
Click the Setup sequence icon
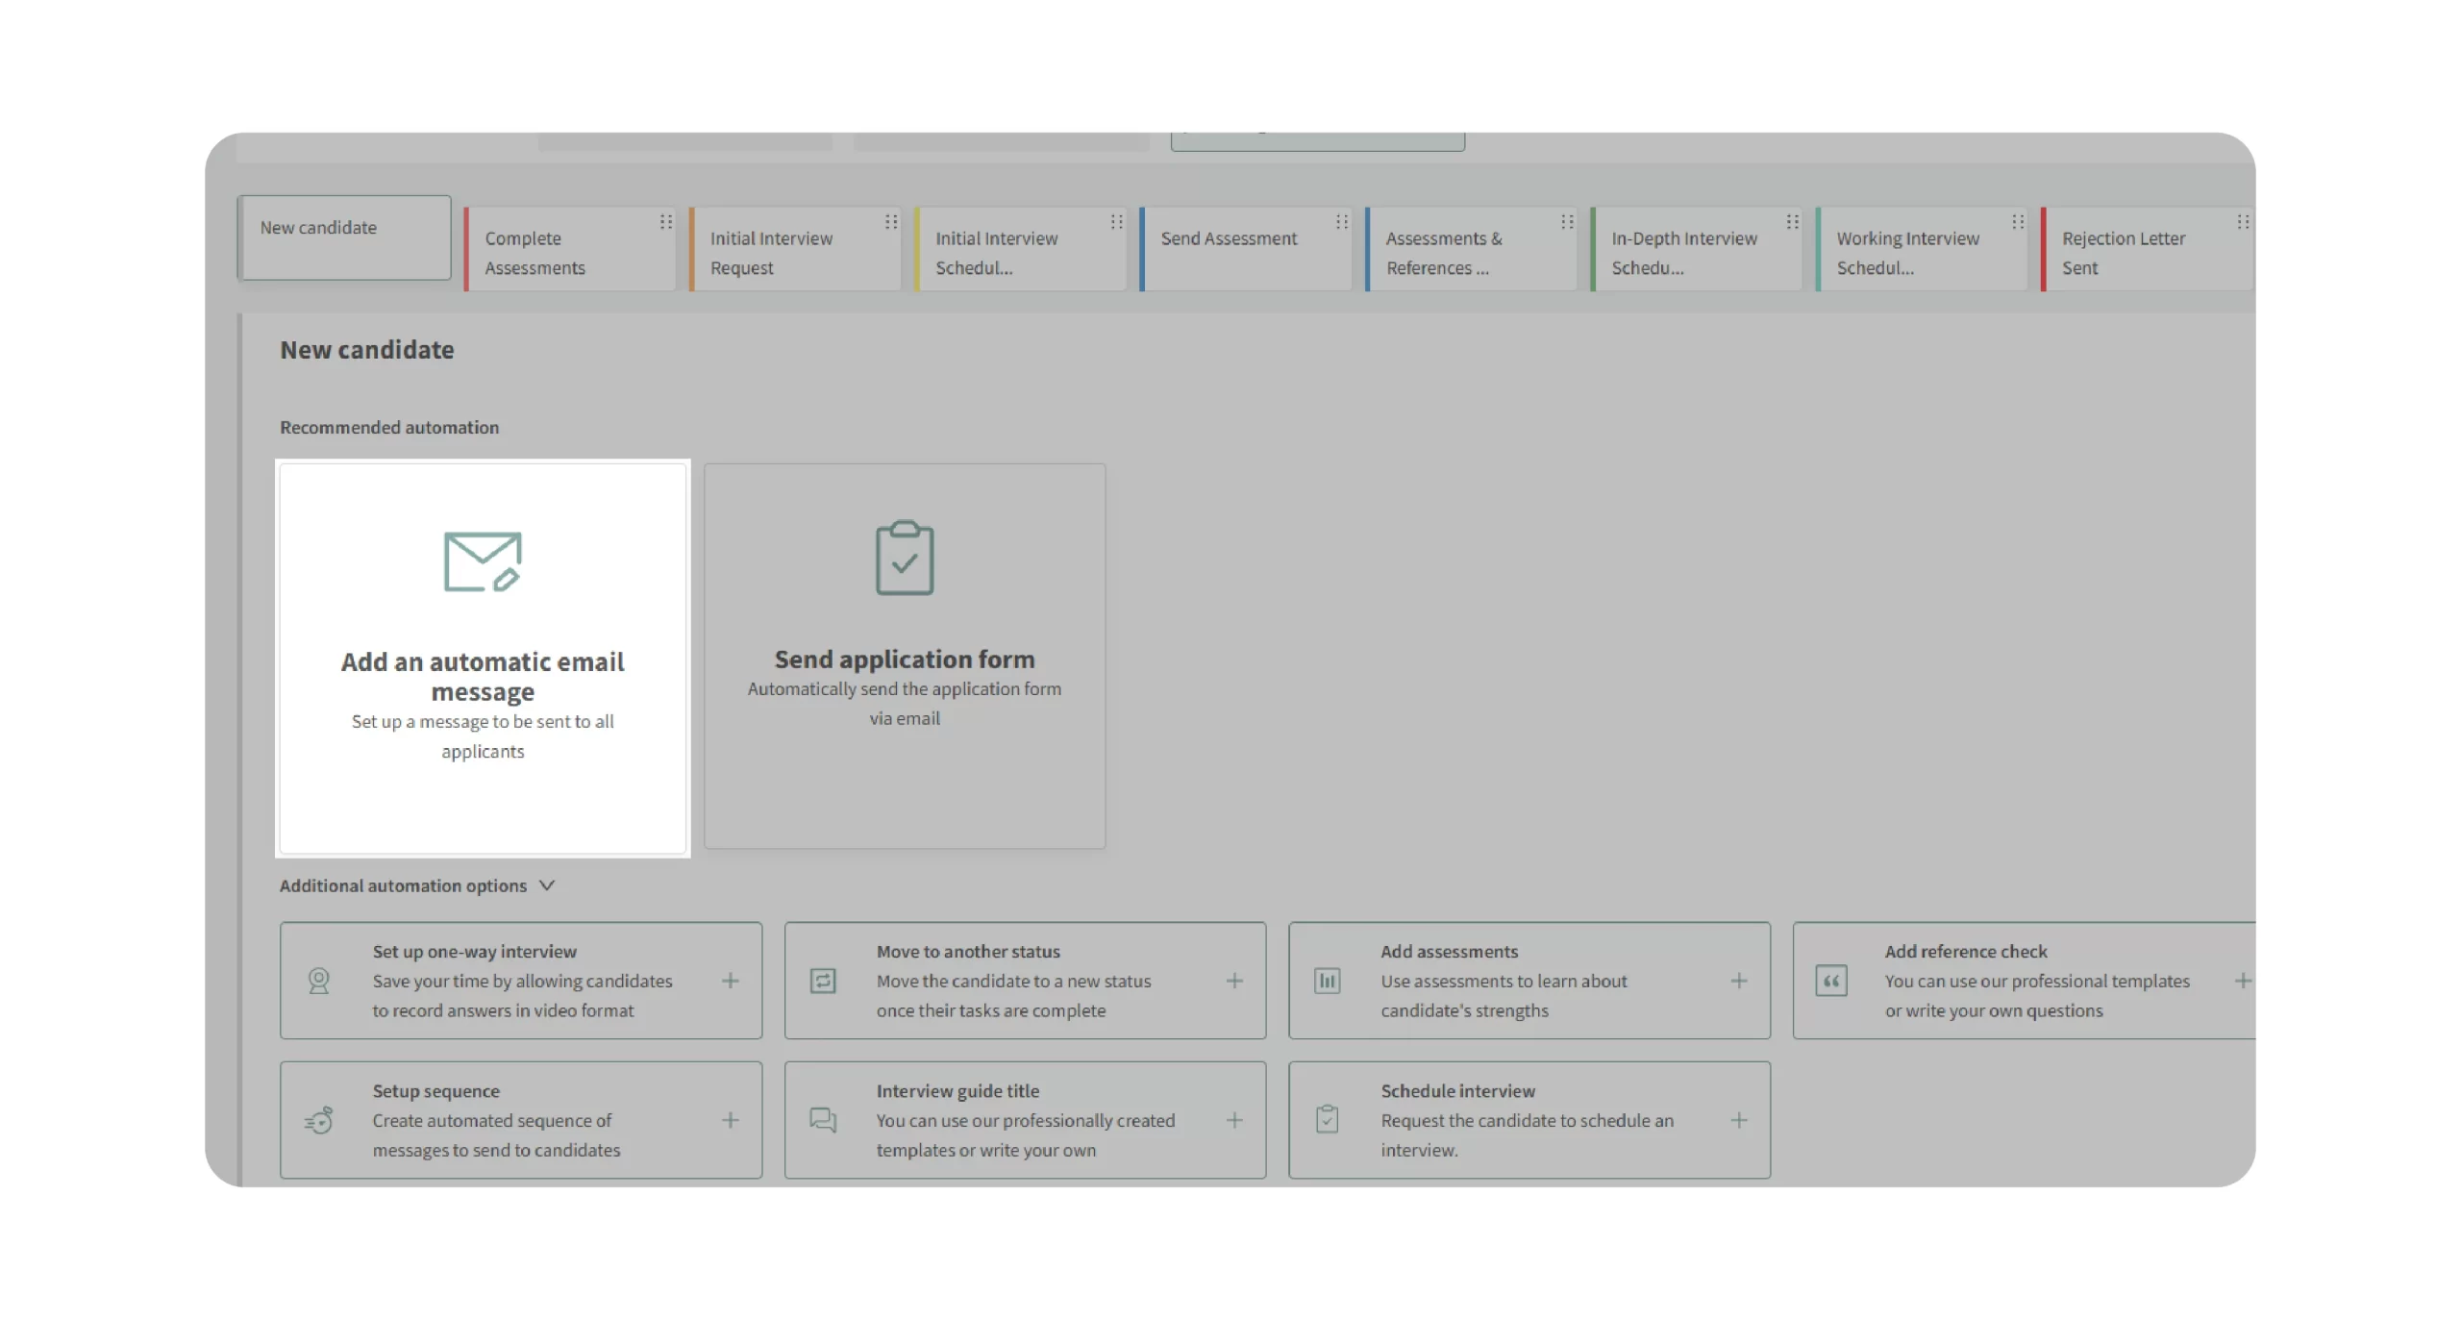319,1120
